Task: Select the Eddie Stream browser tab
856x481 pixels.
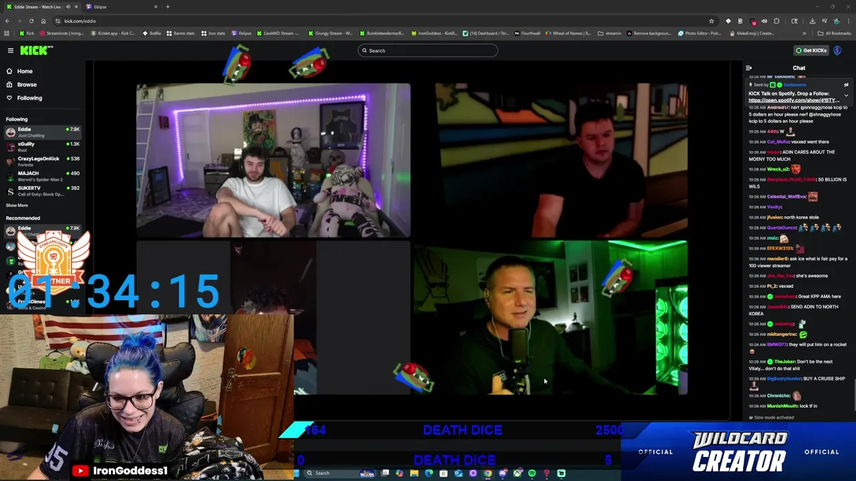Action: tap(41, 7)
